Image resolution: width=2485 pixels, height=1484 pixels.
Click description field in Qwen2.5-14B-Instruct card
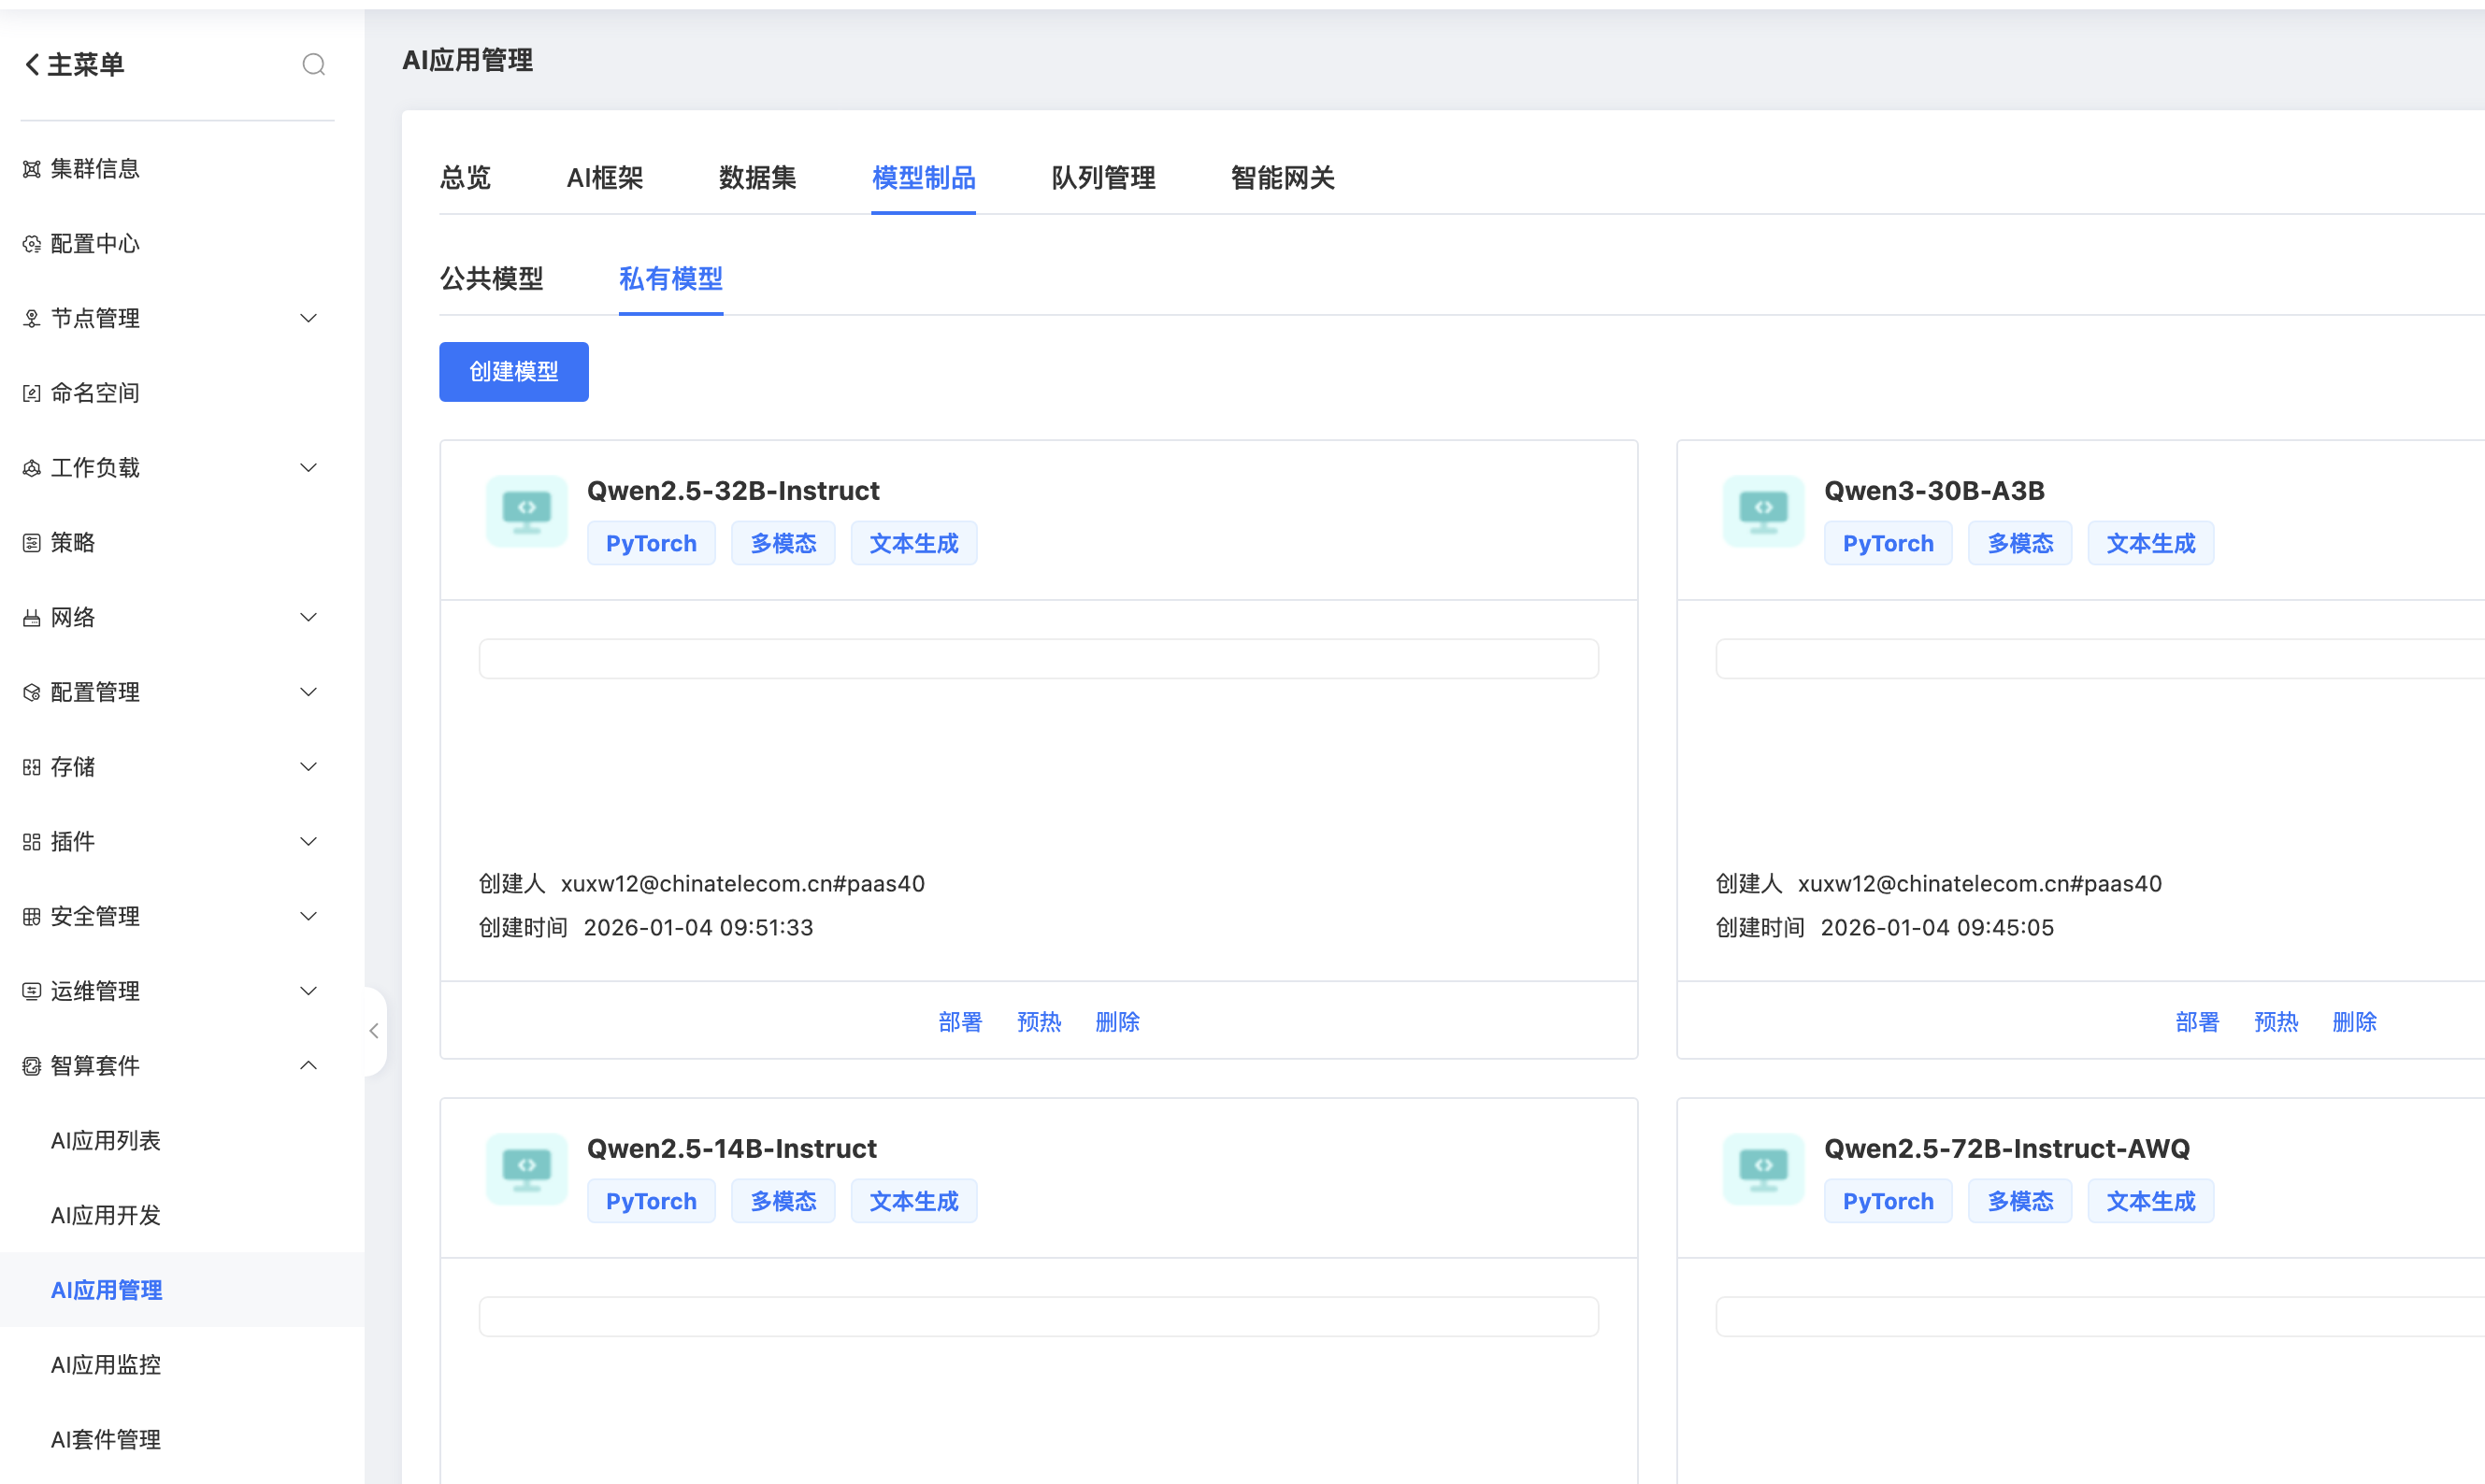click(1039, 1316)
